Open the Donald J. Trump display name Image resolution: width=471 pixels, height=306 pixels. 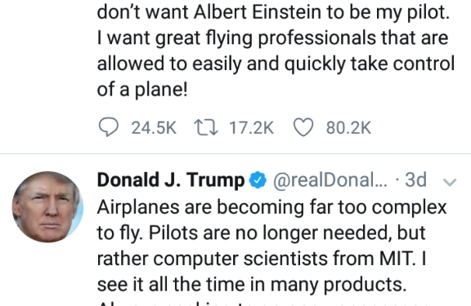[171, 180]
